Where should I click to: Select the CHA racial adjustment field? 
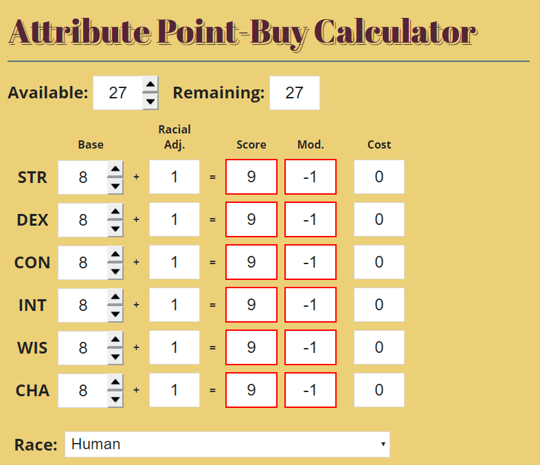[175, 390]
